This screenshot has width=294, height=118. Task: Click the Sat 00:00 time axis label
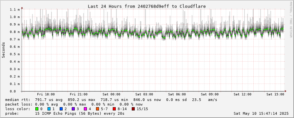[111, 94]
